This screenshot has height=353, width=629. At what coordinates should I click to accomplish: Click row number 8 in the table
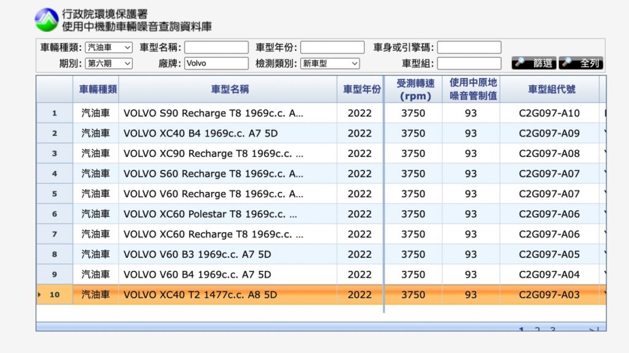click(x=55, y=254)
